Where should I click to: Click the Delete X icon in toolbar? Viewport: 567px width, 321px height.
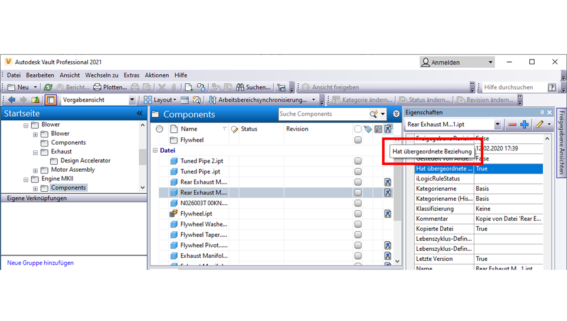162,87
